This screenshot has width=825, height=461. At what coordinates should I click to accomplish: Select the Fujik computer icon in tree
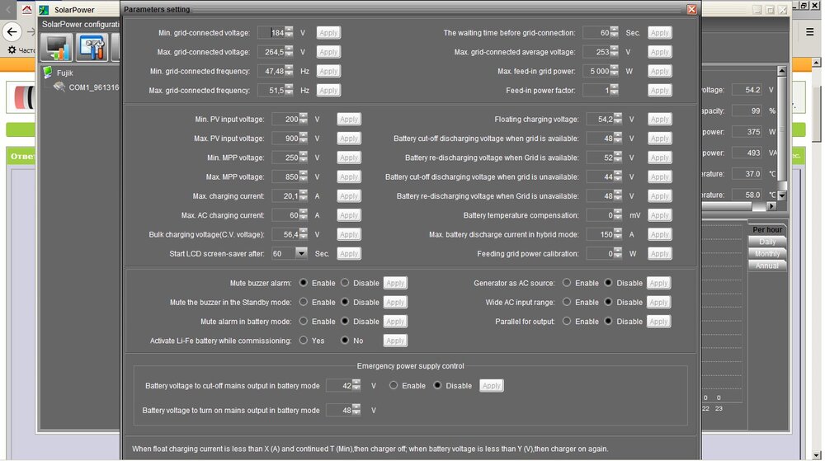48,73
